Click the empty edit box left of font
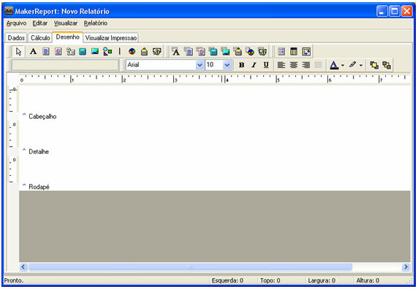 (65, 65)
